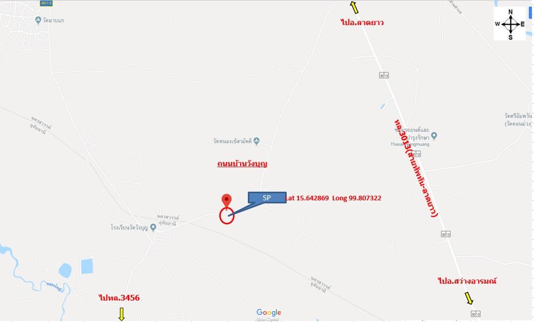
Task: Click the โรงเรียนวัดวังบุญ school place pin
Action: click(153, 227)
